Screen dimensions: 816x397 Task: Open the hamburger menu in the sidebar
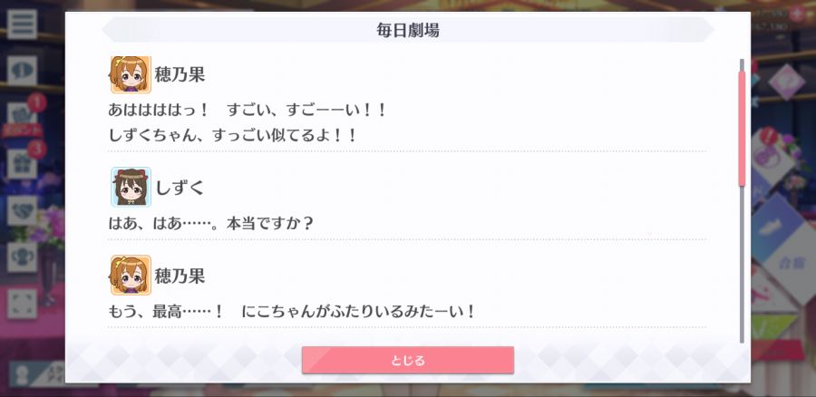pyautogui.click(x=22, y=24)
